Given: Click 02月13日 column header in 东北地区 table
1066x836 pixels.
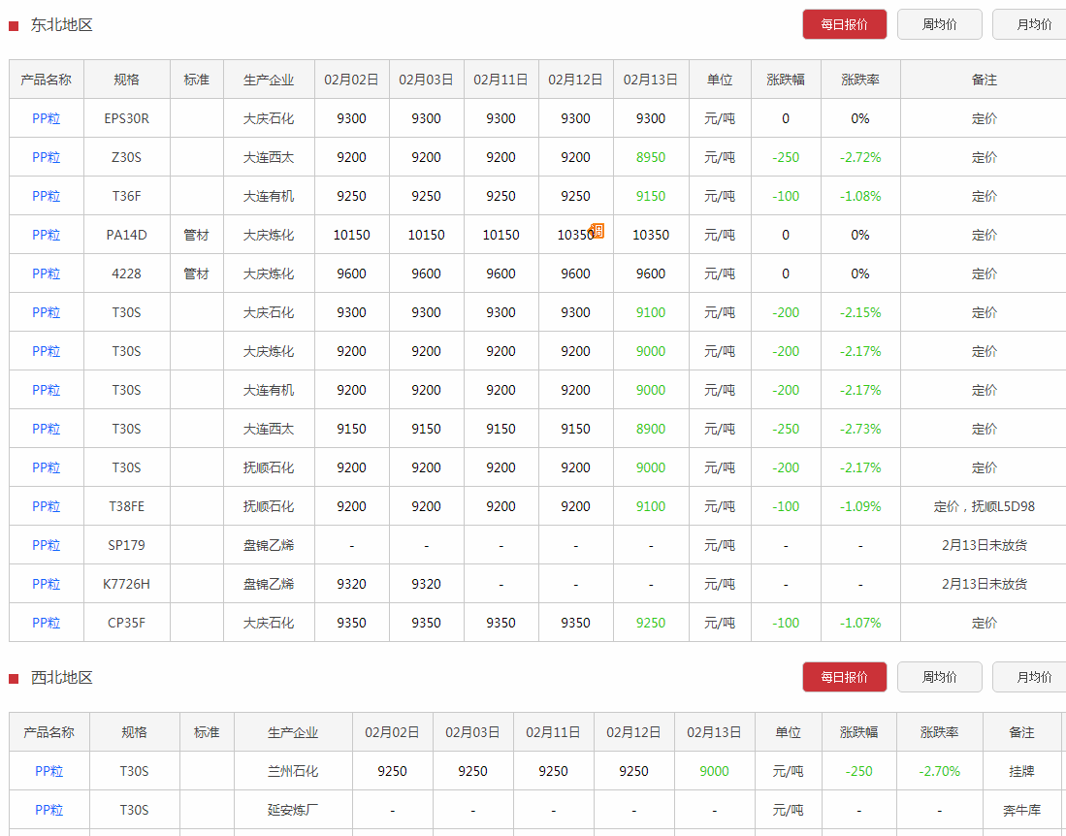Looking at the screenshot, I should coord(651,80).
